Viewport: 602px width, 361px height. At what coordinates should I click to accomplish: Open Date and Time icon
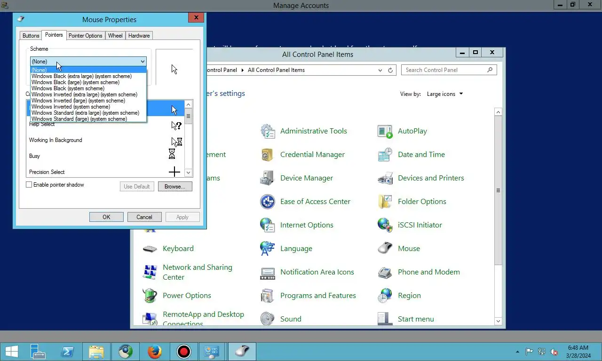coord(385,155)
